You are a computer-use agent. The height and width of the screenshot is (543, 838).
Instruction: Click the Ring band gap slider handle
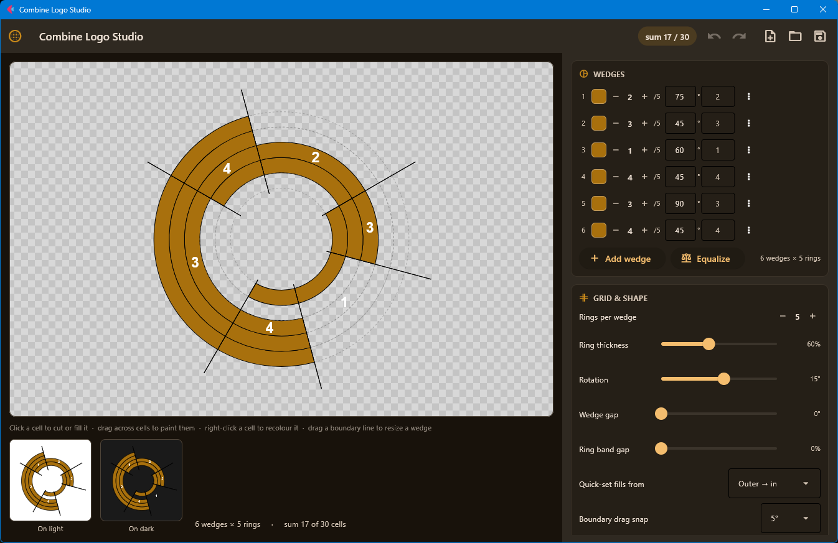[x=661, y=448]
